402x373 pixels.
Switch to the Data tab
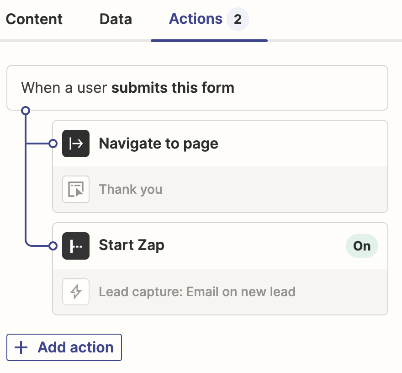(x=116, y=19)
